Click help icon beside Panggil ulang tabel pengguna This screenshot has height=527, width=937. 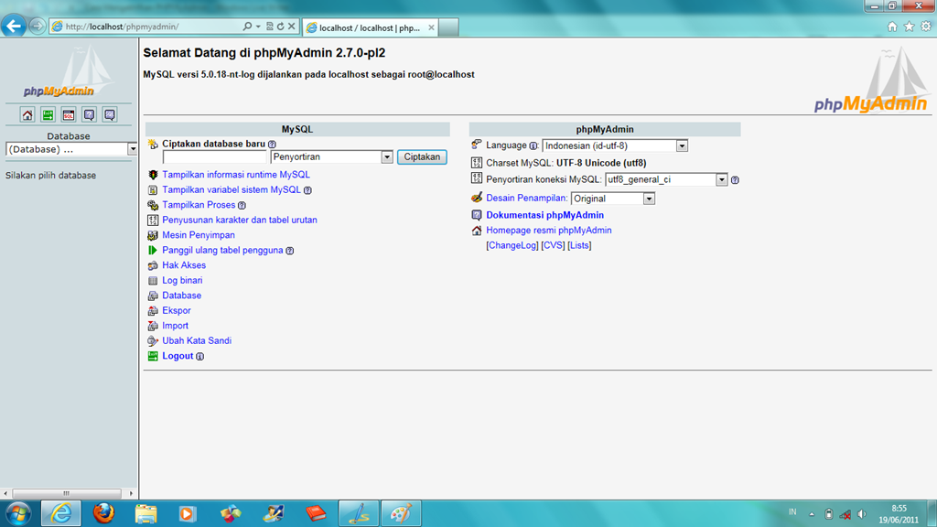290,251
